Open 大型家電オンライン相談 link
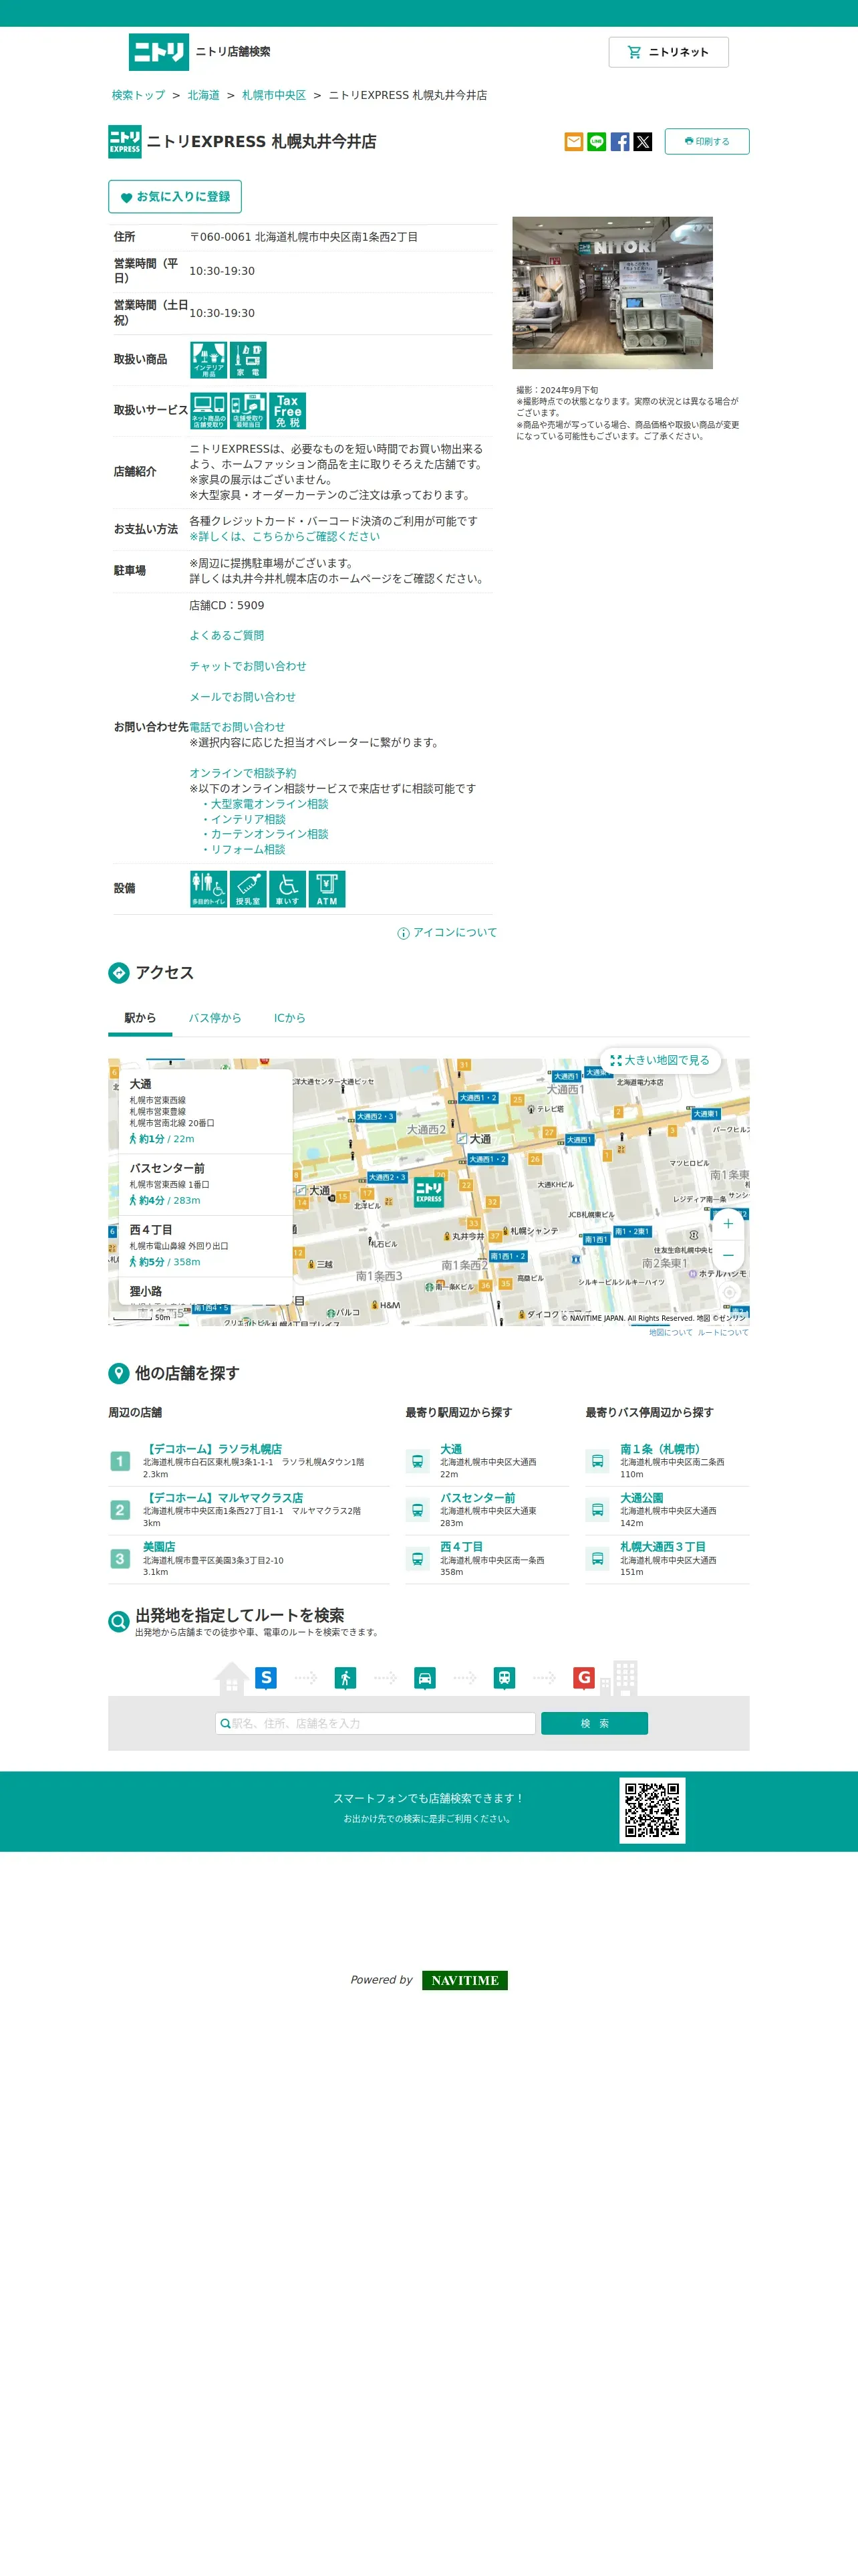The width and height of the screenshot is (858, 2576). click(269, 804)
